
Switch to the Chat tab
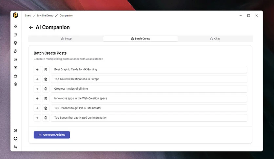coord(215,39)
